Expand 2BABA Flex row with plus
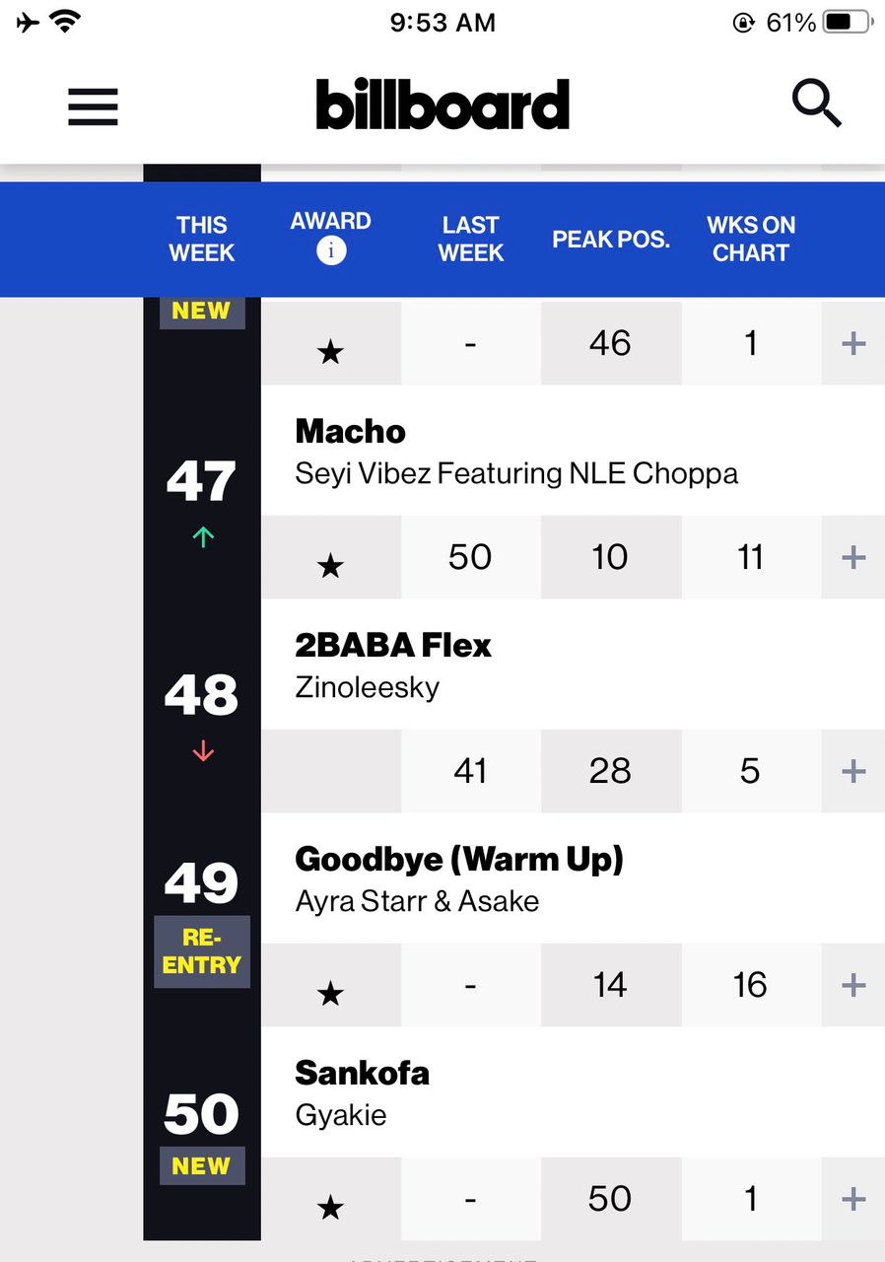Screen dimensions: 885x1262 pyautogui.click(x=853, y=771)
